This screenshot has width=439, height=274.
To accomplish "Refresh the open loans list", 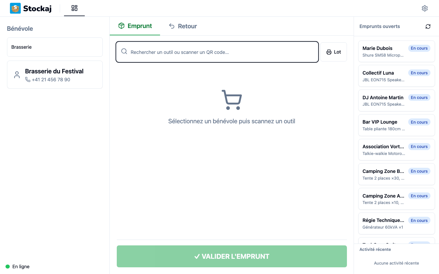I will [x=428, y=26].
